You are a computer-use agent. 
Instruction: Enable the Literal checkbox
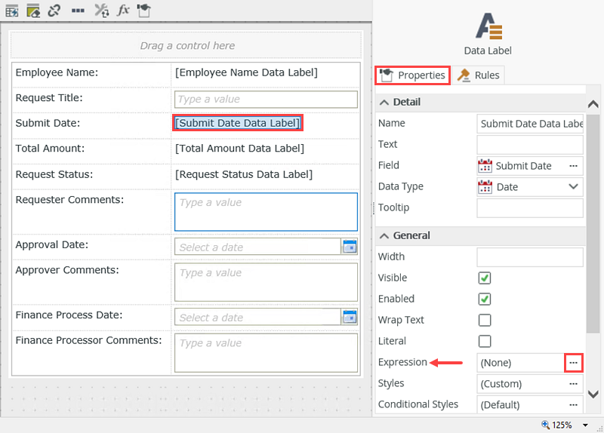click(x=485, y=341)
